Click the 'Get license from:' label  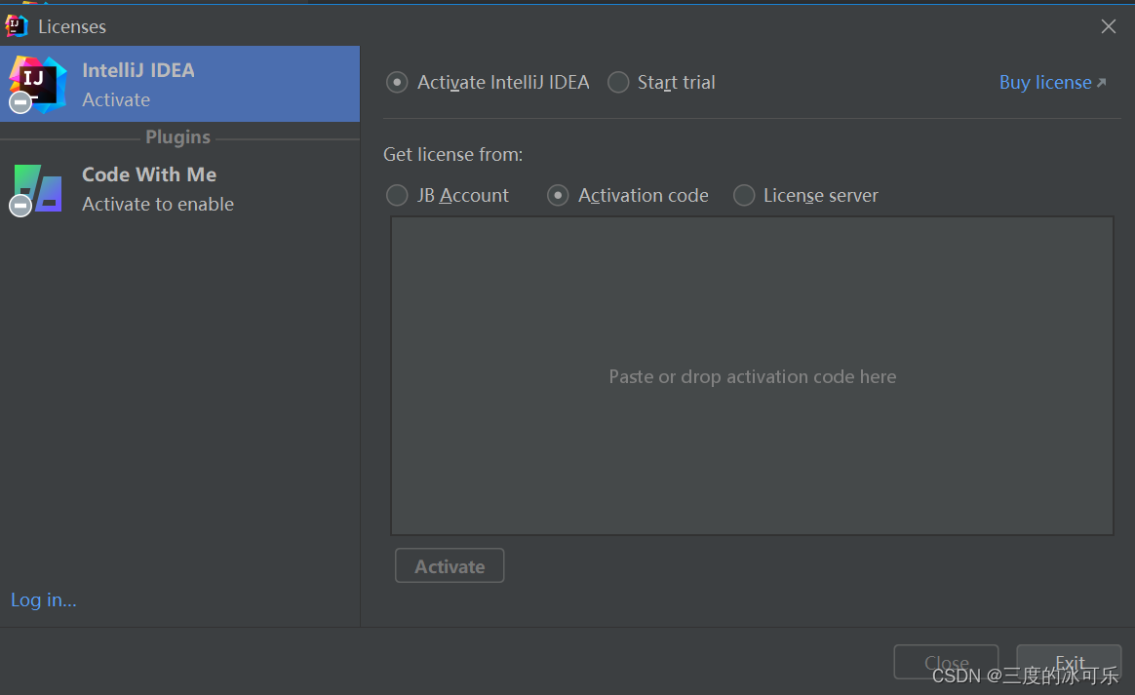click(x=453, y=155)
